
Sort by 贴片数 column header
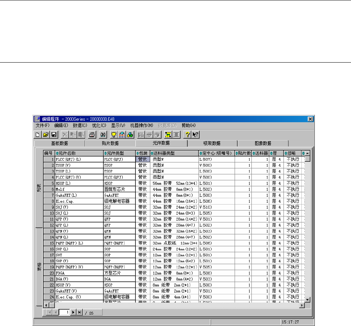pos(243,153)
